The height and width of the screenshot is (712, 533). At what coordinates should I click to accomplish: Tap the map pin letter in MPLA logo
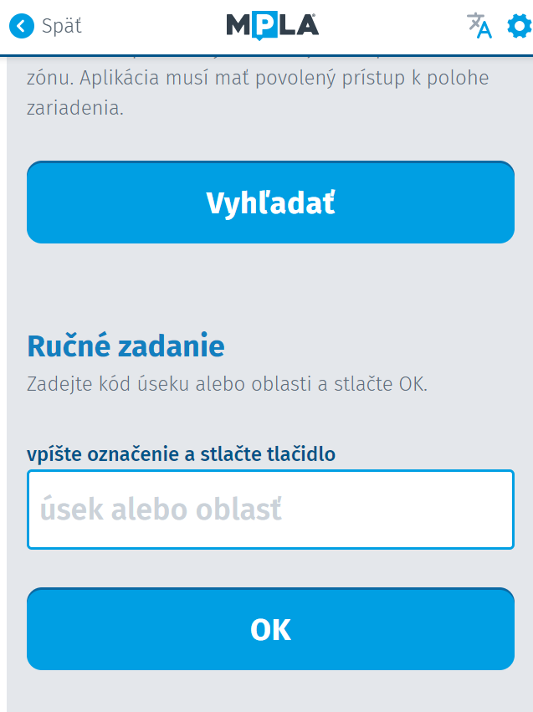[264, 27]
